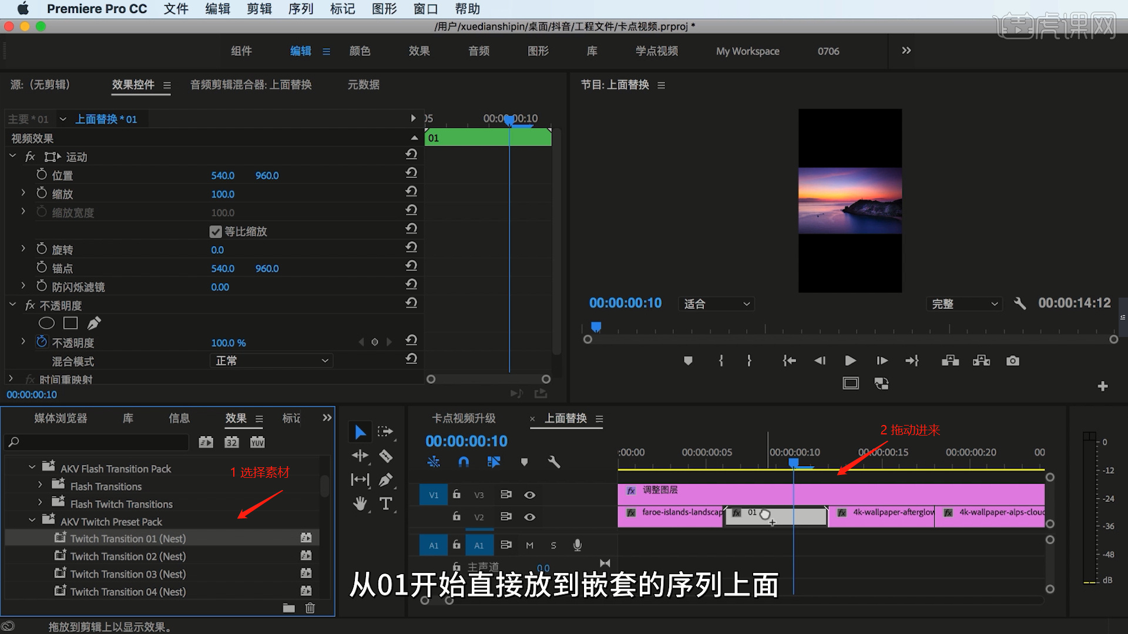Viewport: 1128px width, 634px height.
Task: Add marker in program monitor
Action: (688, 360)
